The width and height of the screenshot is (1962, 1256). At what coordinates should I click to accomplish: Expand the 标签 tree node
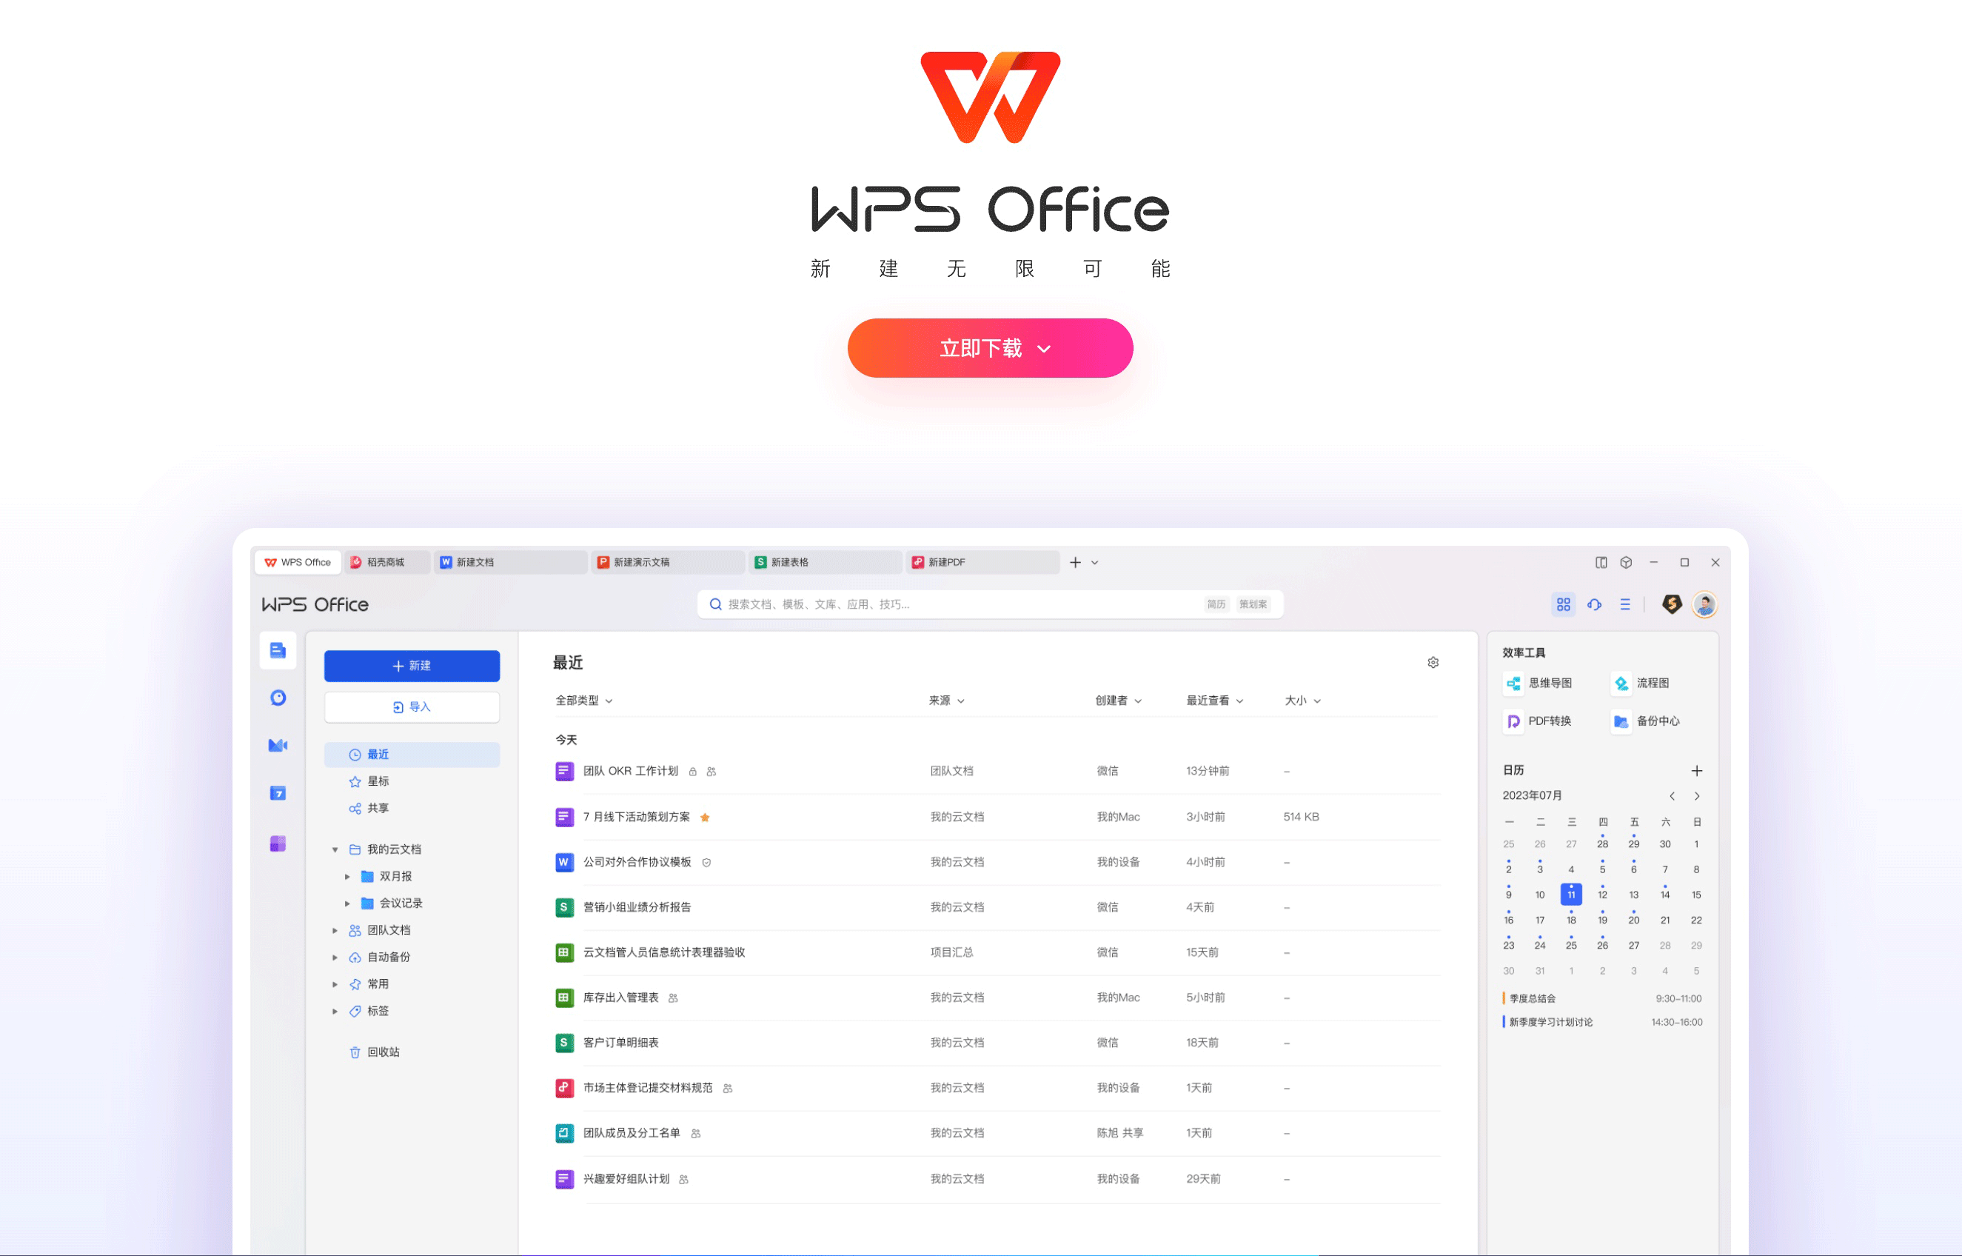[x=335, y=1012]
